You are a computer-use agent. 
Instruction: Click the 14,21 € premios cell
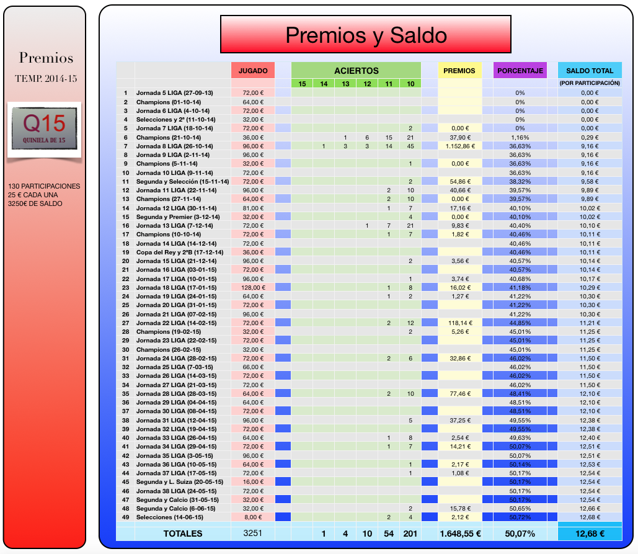[x=460, y=447]
